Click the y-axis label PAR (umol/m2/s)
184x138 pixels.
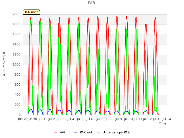[x=4, y=65]
